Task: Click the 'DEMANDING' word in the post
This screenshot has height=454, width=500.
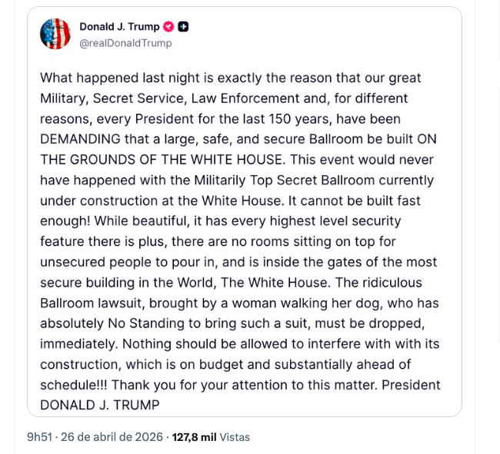Action: 80,139
